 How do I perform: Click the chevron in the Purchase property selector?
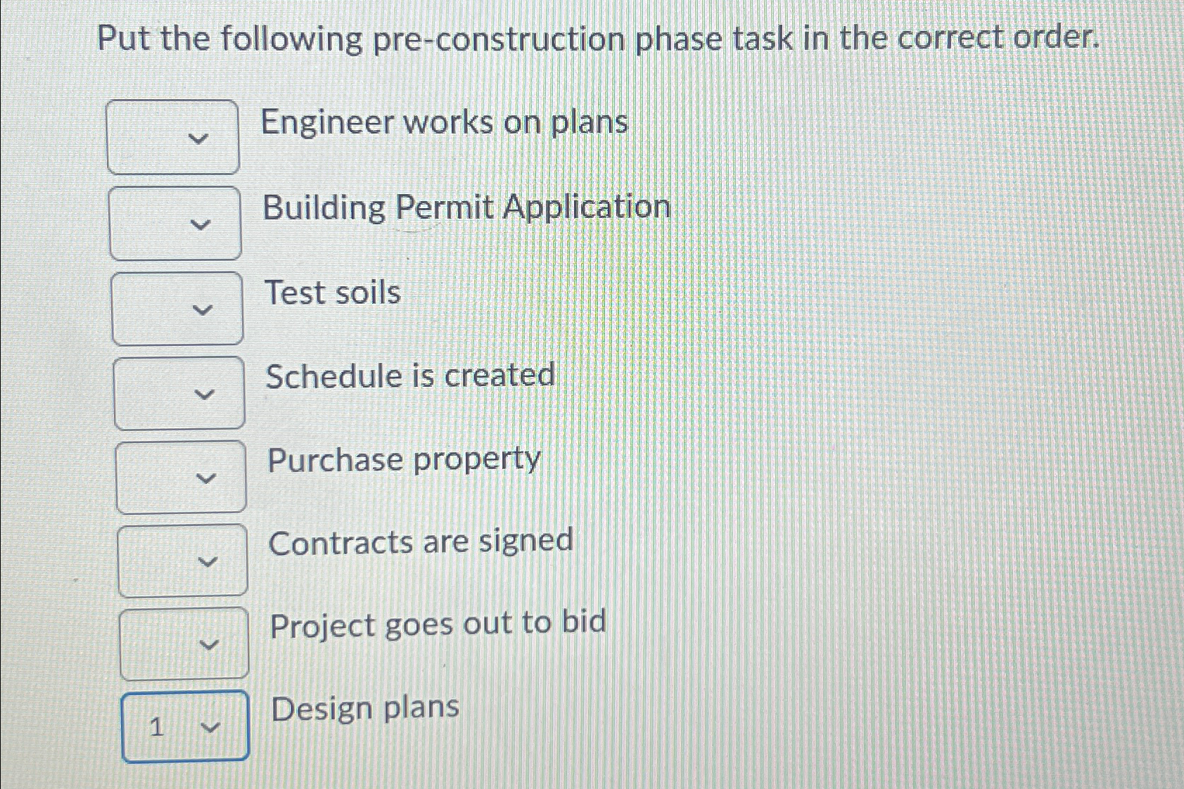(208, 479)
